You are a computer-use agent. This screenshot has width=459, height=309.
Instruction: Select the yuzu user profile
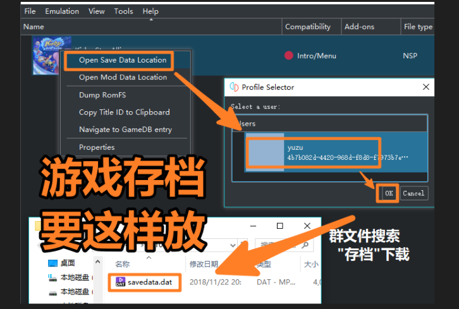(336, 152)
